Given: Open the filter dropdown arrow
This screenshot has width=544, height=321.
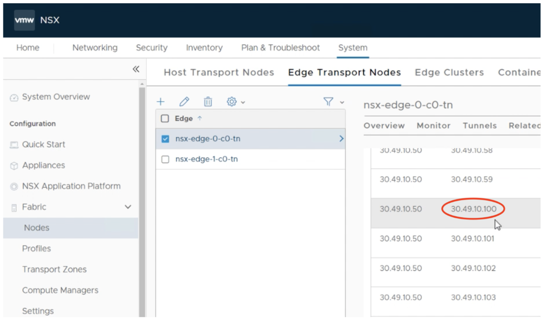Looking at the screenshot, I should click(x=342, y=103).
